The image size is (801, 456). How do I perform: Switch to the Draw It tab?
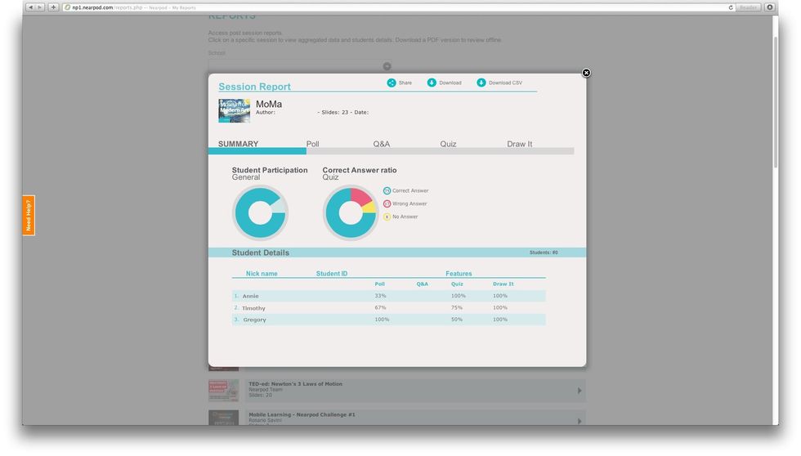519,144
